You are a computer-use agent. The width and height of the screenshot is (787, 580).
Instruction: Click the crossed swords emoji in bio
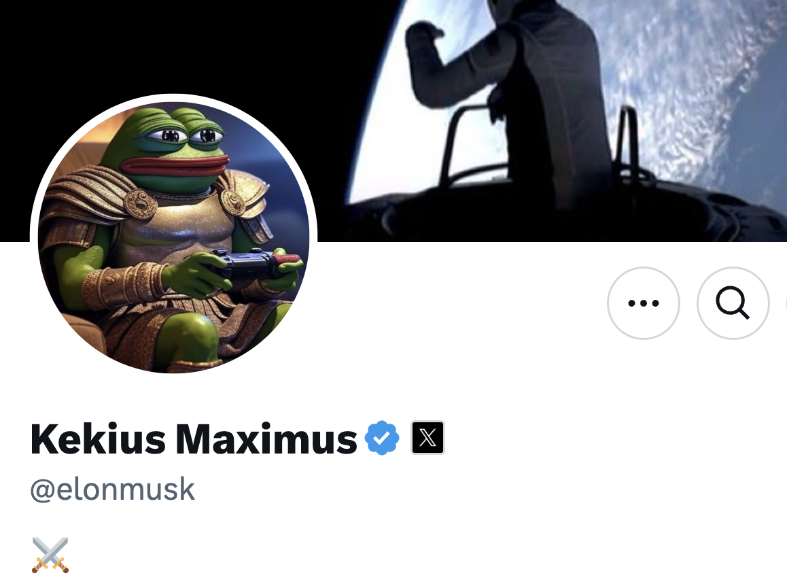[50, 555]
